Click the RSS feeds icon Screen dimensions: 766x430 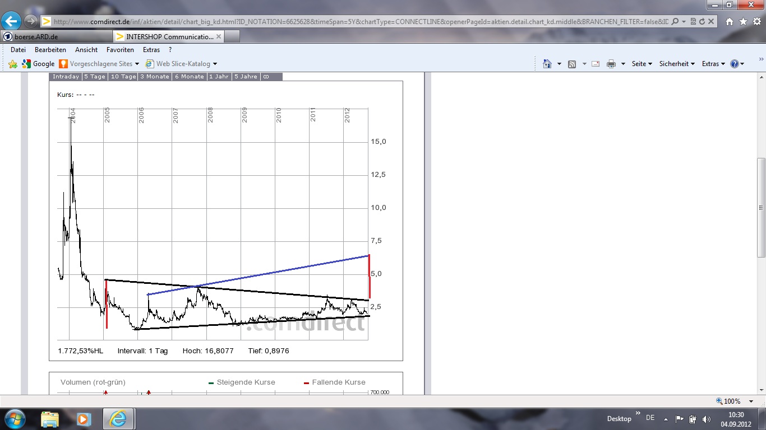coord(572,64)
